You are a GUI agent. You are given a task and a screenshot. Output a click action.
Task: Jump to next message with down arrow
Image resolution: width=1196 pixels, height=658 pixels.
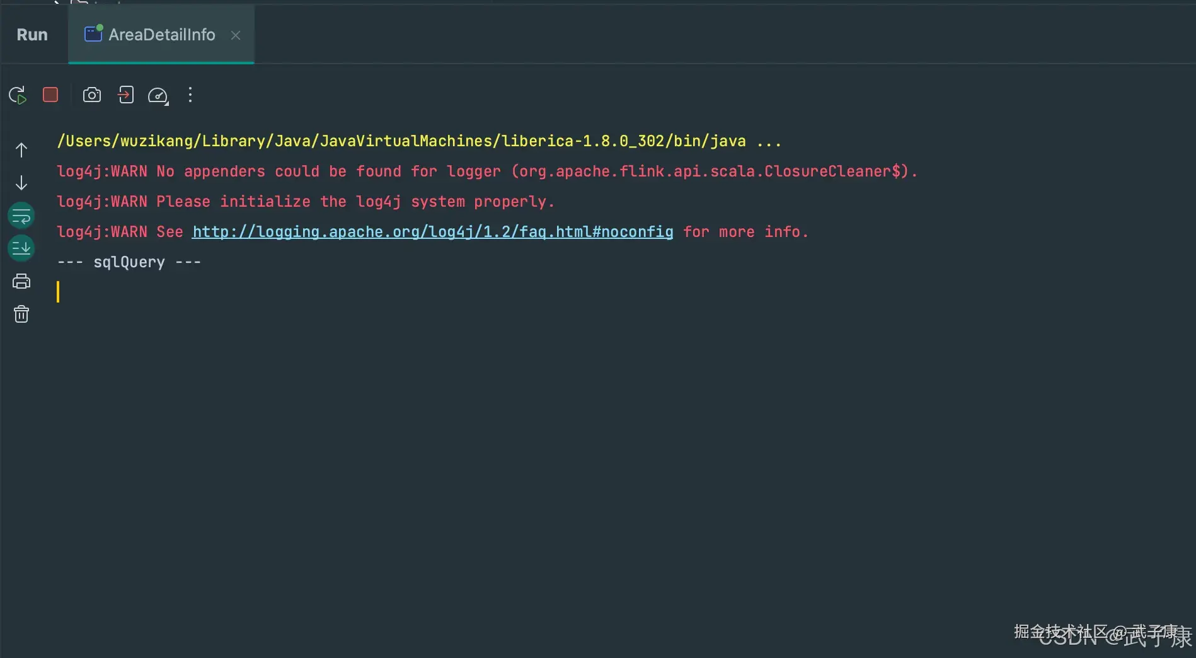(x=21, y=183)
